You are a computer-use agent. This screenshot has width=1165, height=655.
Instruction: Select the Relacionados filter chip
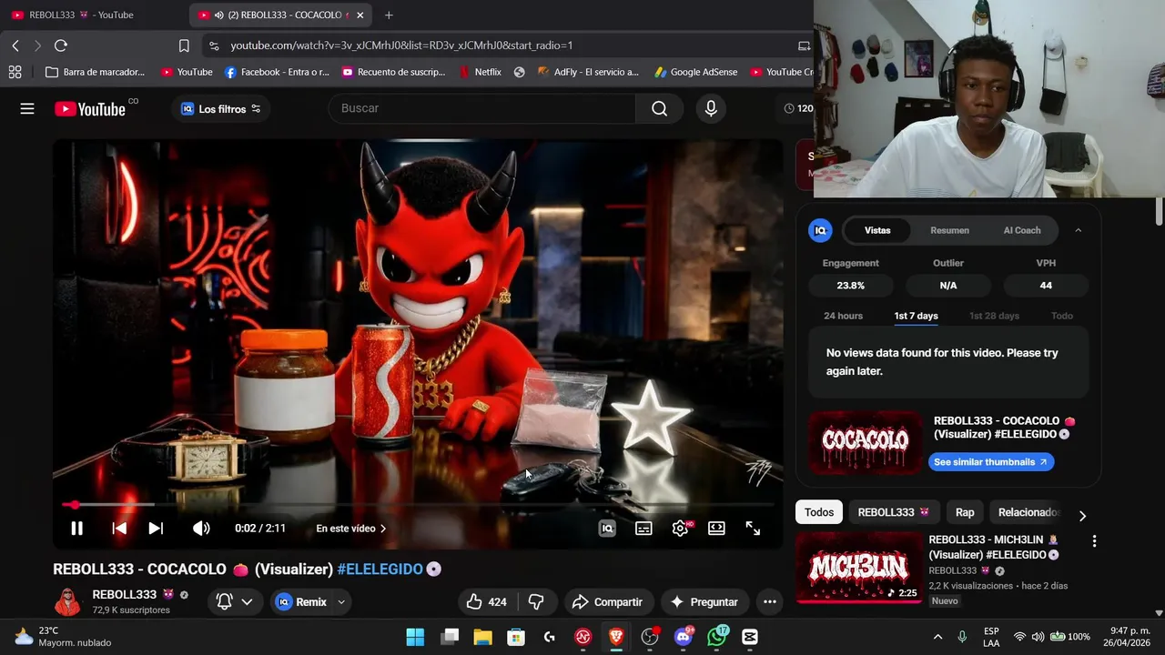(x=1028, y=512)
